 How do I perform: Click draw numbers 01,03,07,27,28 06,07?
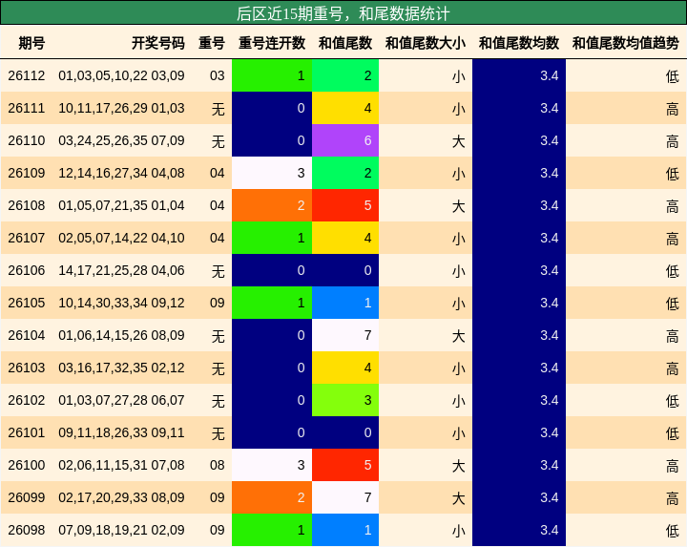(x=121, y=400)
